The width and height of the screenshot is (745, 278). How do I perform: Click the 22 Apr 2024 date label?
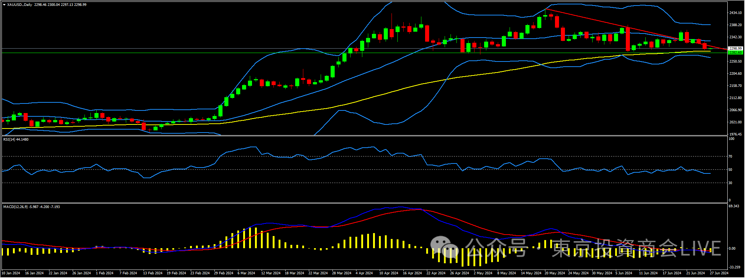click(x=436, y=273)
